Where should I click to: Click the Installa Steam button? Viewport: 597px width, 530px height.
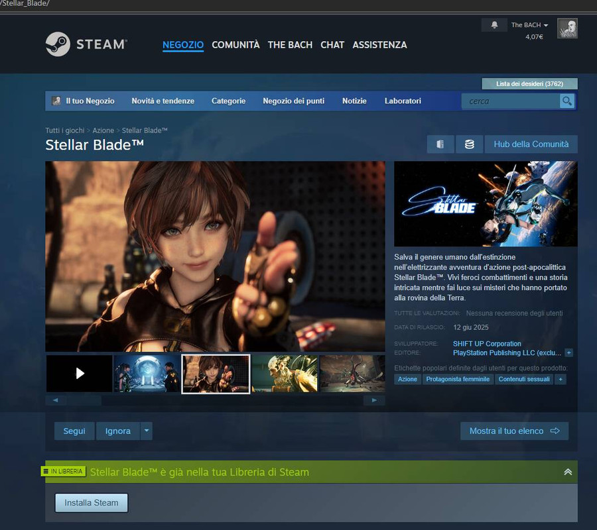pyautogui.click(x=92, y=503)
